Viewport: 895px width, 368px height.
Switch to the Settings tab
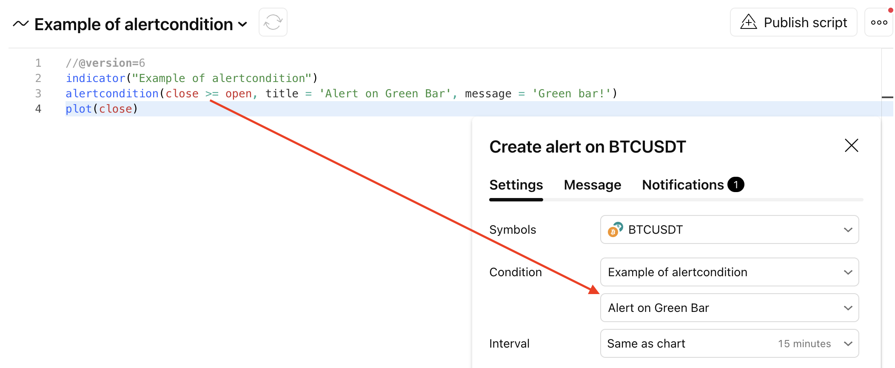pyautogui.click(x=516, y=185)
